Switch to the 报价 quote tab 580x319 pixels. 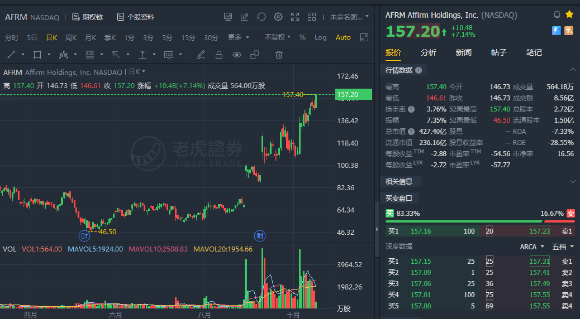point(393,52)
